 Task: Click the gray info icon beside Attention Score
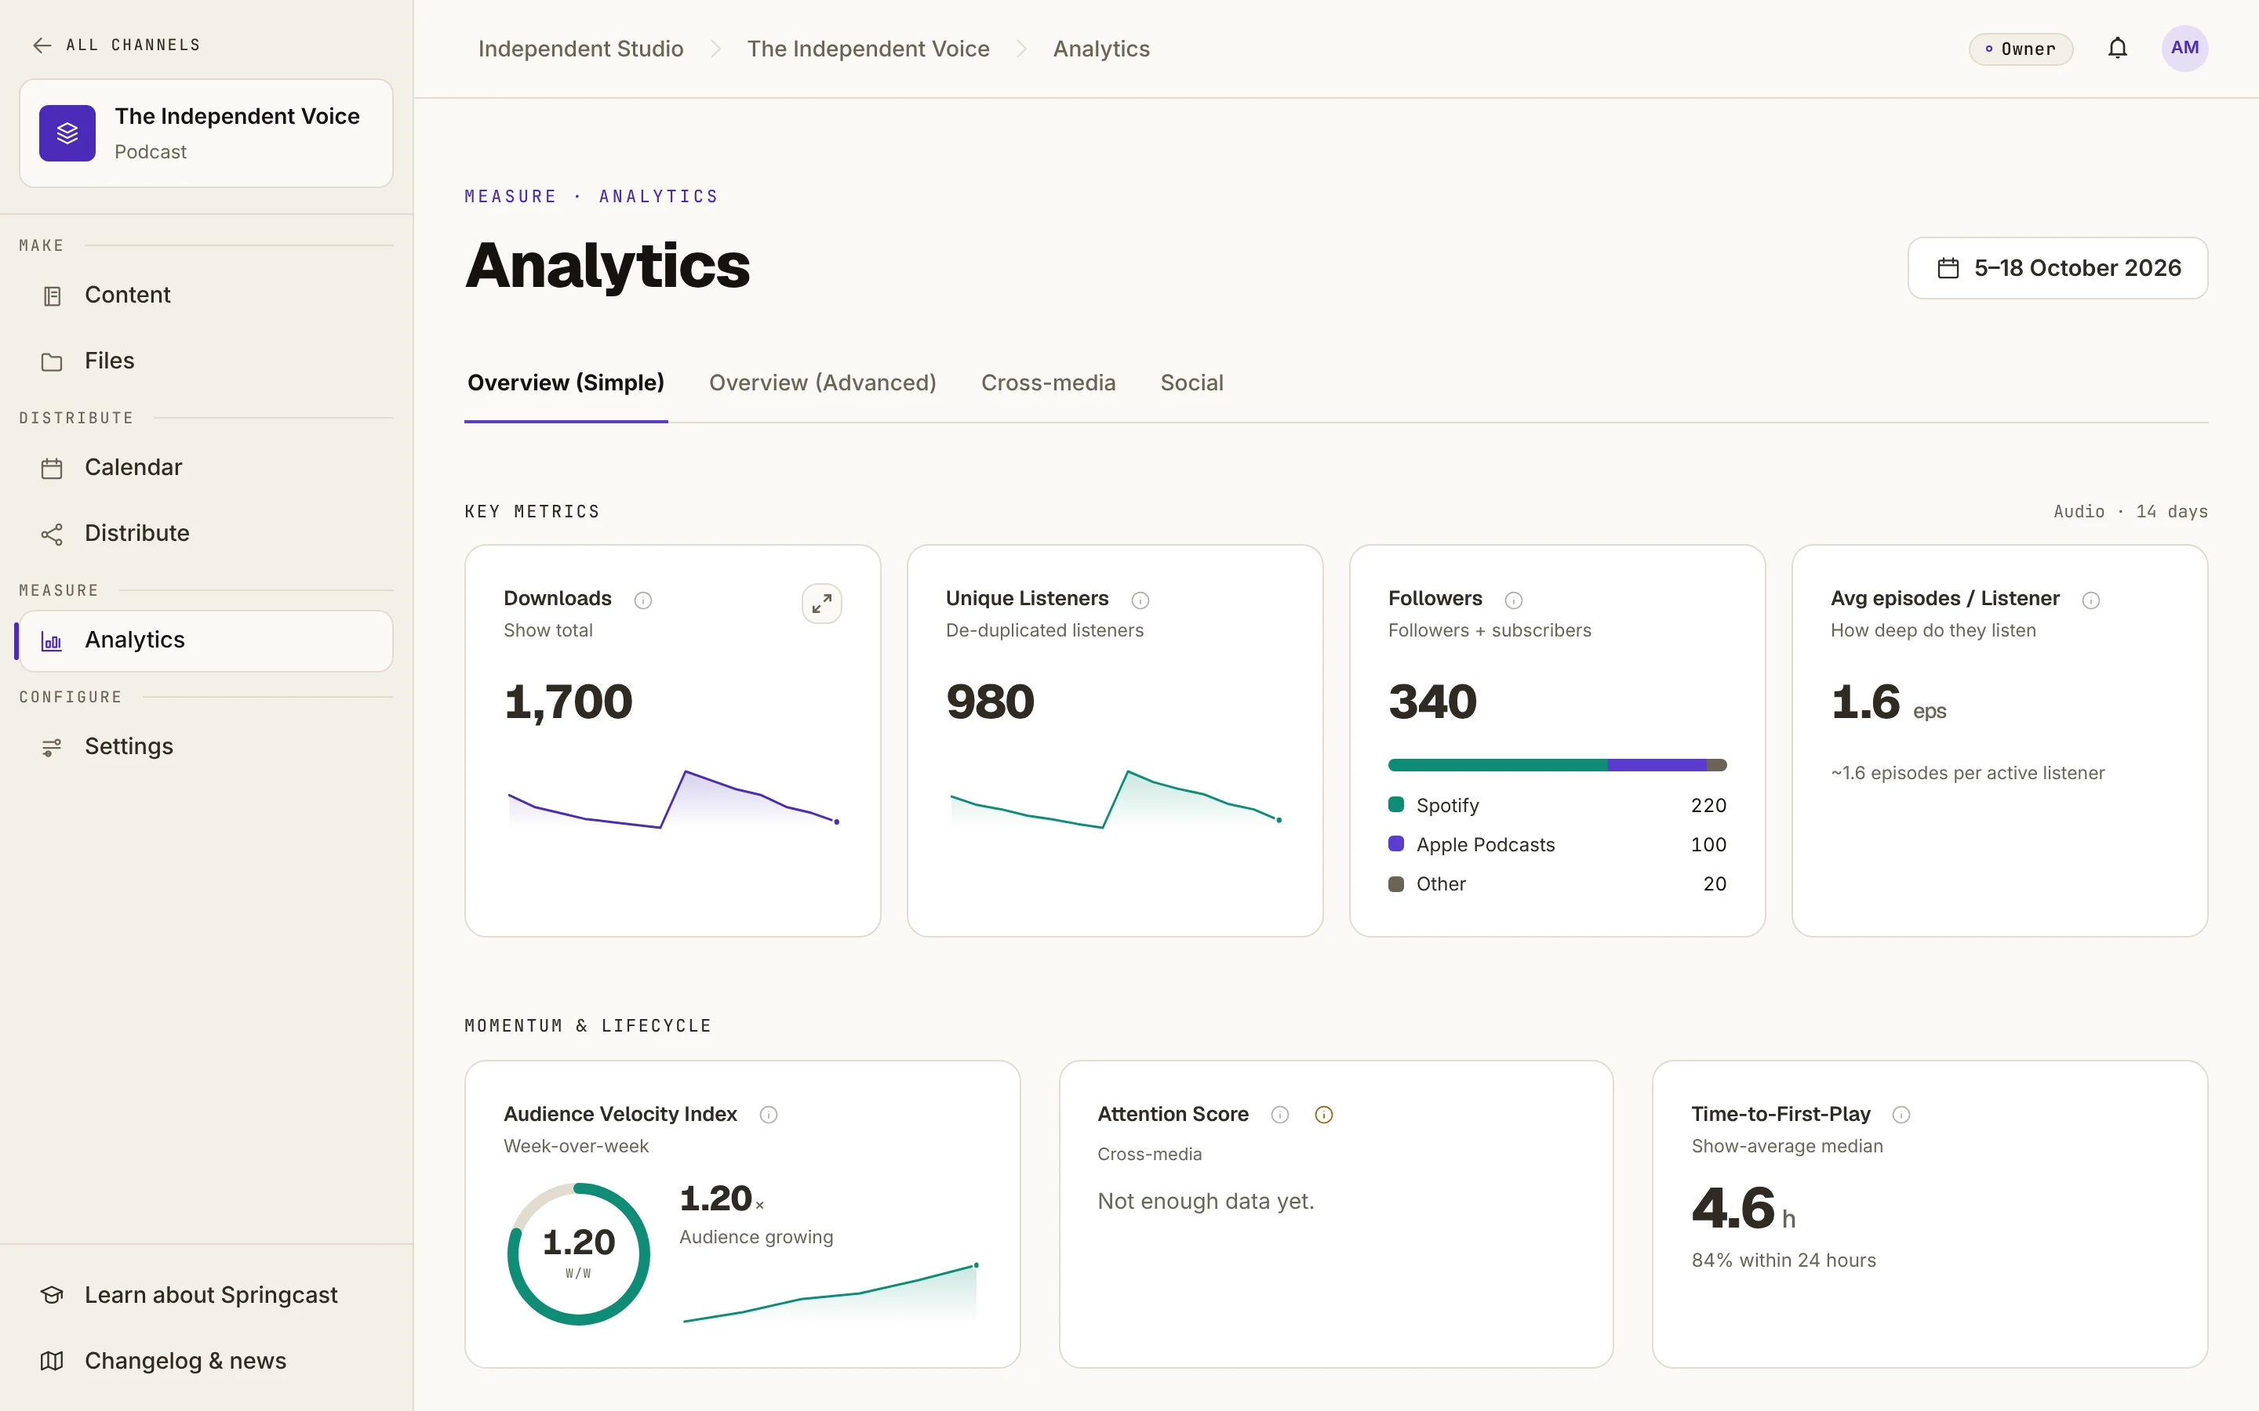pos(1280,1114)
